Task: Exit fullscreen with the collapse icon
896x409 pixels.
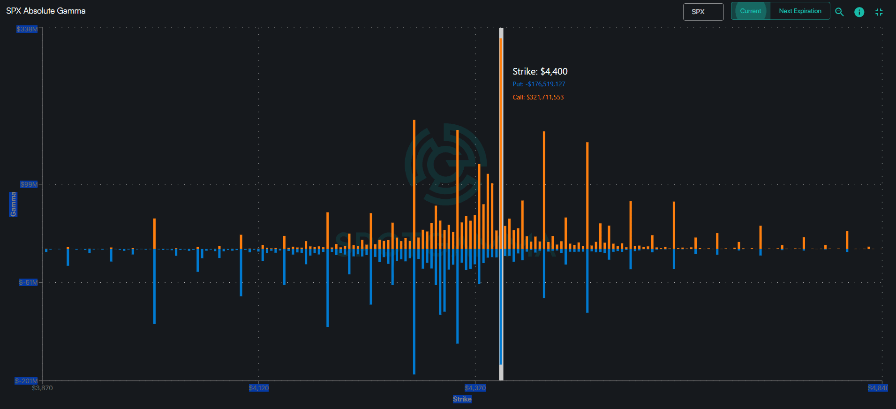Action: pos(879,12)
